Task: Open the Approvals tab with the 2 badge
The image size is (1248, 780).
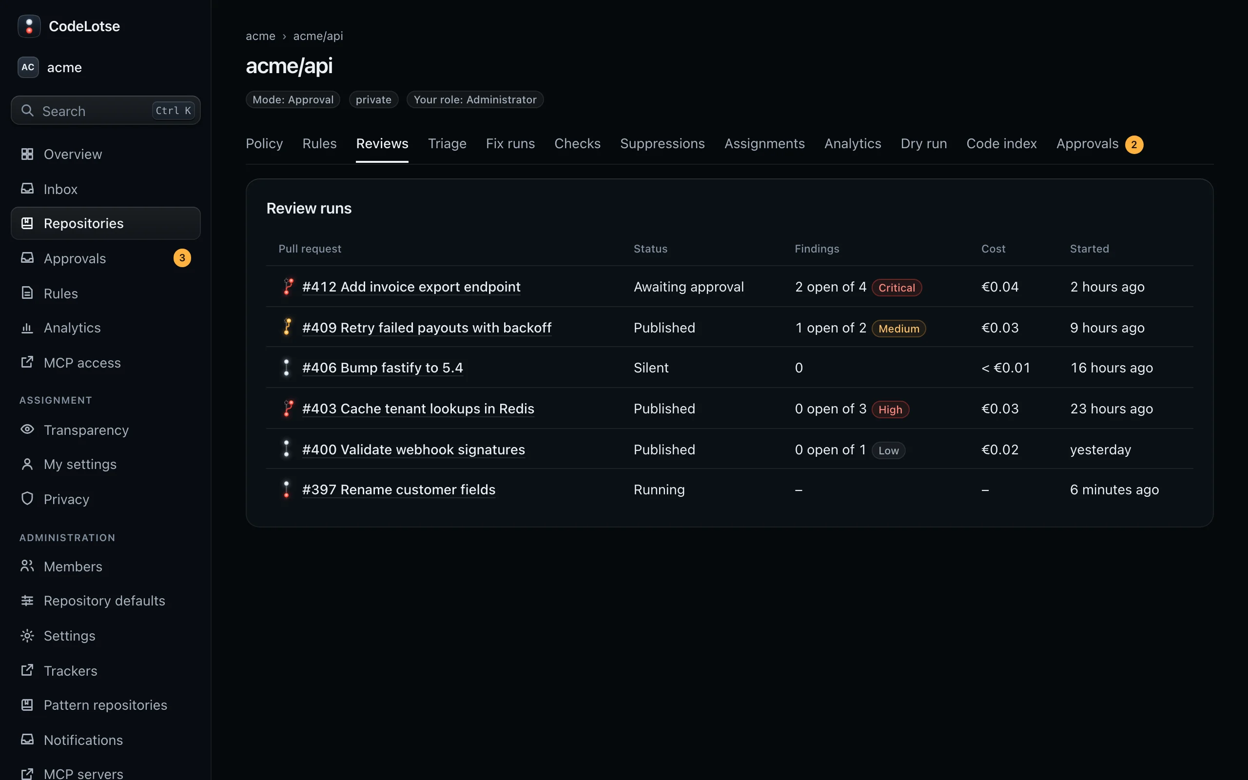Action: pyautogui.click(x=1099, y=144)
